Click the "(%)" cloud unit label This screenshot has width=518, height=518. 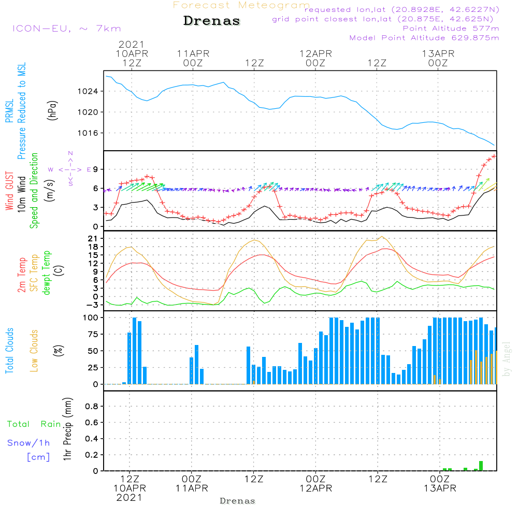pos(59,351)
